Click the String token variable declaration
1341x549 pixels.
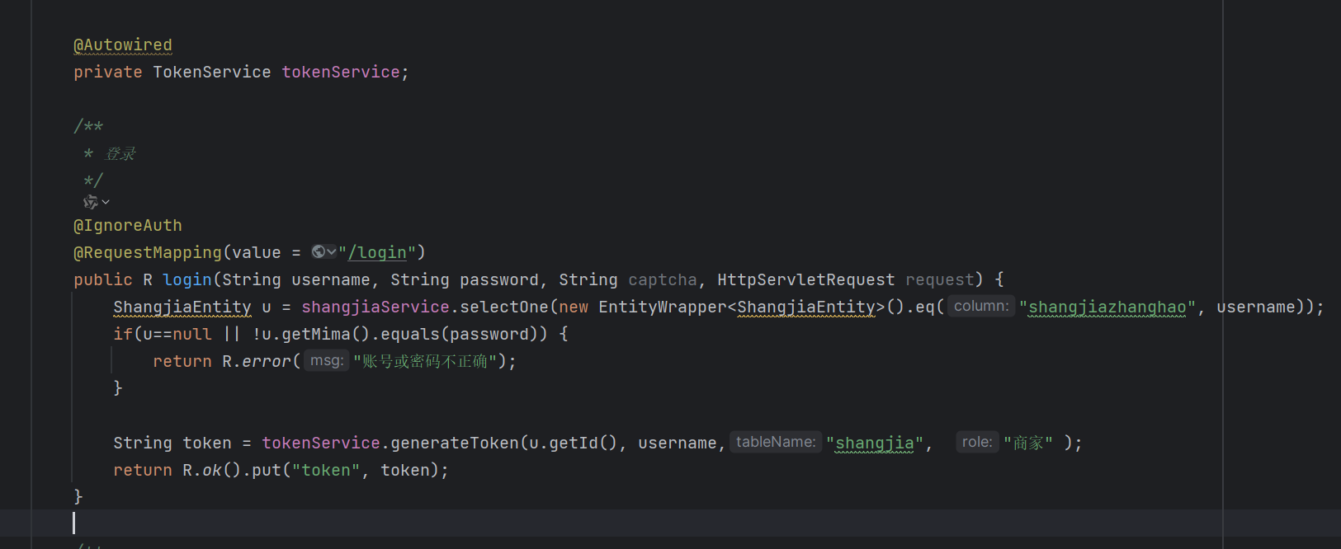click(x=172, y=443)
